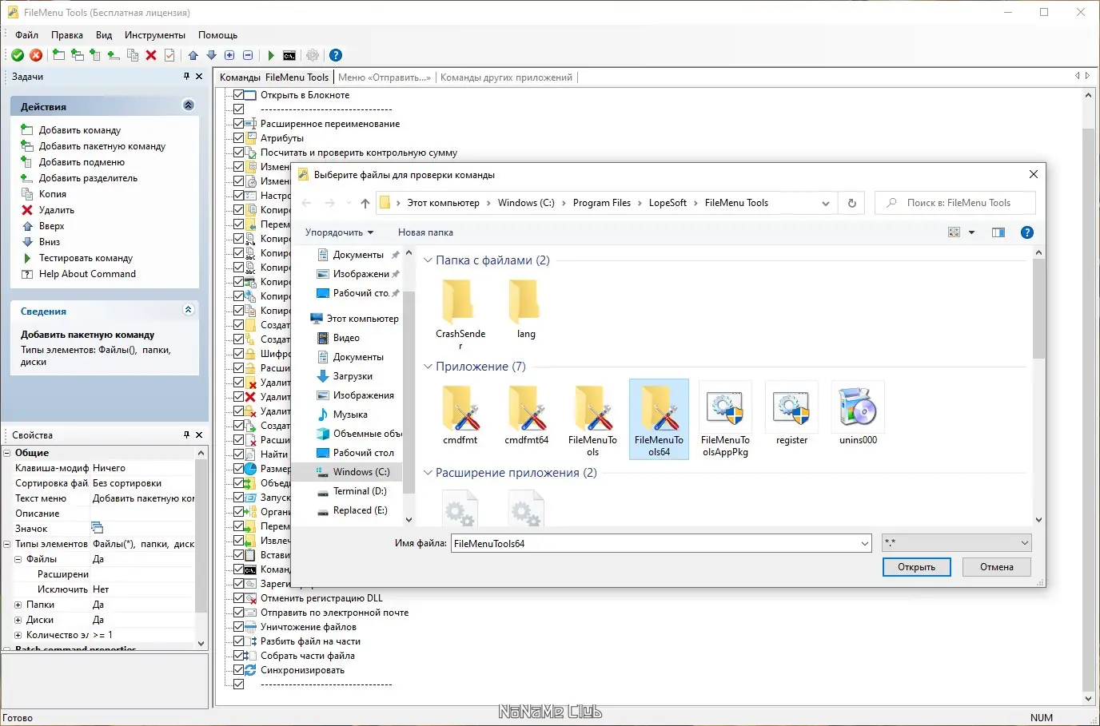This screenshot has height=726, width=1100.
Task: Click the add separator toolbar icon
Action: point(114,55)
